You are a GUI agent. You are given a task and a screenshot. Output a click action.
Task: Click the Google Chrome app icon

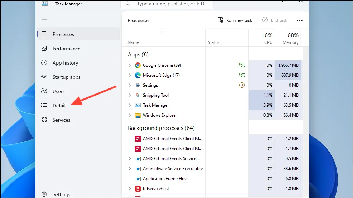[138, 65]
